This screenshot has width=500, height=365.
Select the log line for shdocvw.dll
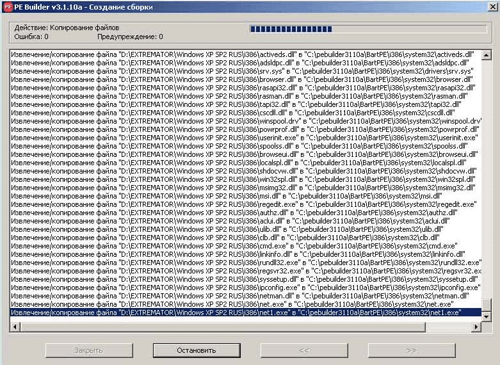(246, 171)
